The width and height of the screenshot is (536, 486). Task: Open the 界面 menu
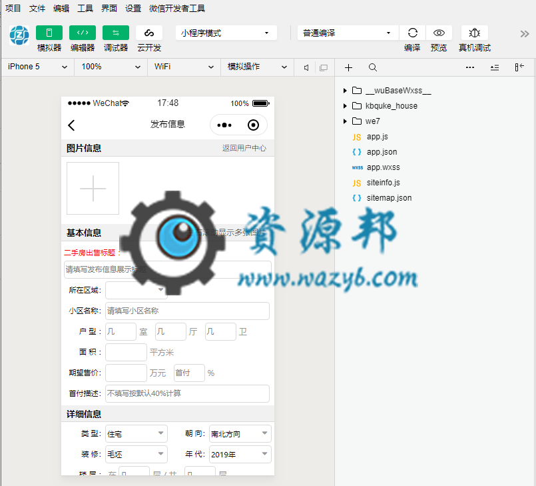click(109, 8)
